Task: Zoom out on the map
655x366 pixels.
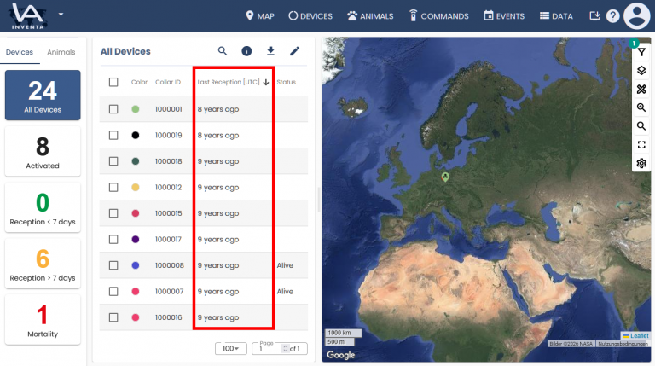Action: pos(641,126)
